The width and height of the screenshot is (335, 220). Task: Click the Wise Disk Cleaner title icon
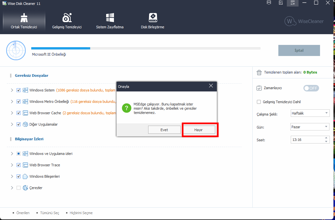[4, 4]
